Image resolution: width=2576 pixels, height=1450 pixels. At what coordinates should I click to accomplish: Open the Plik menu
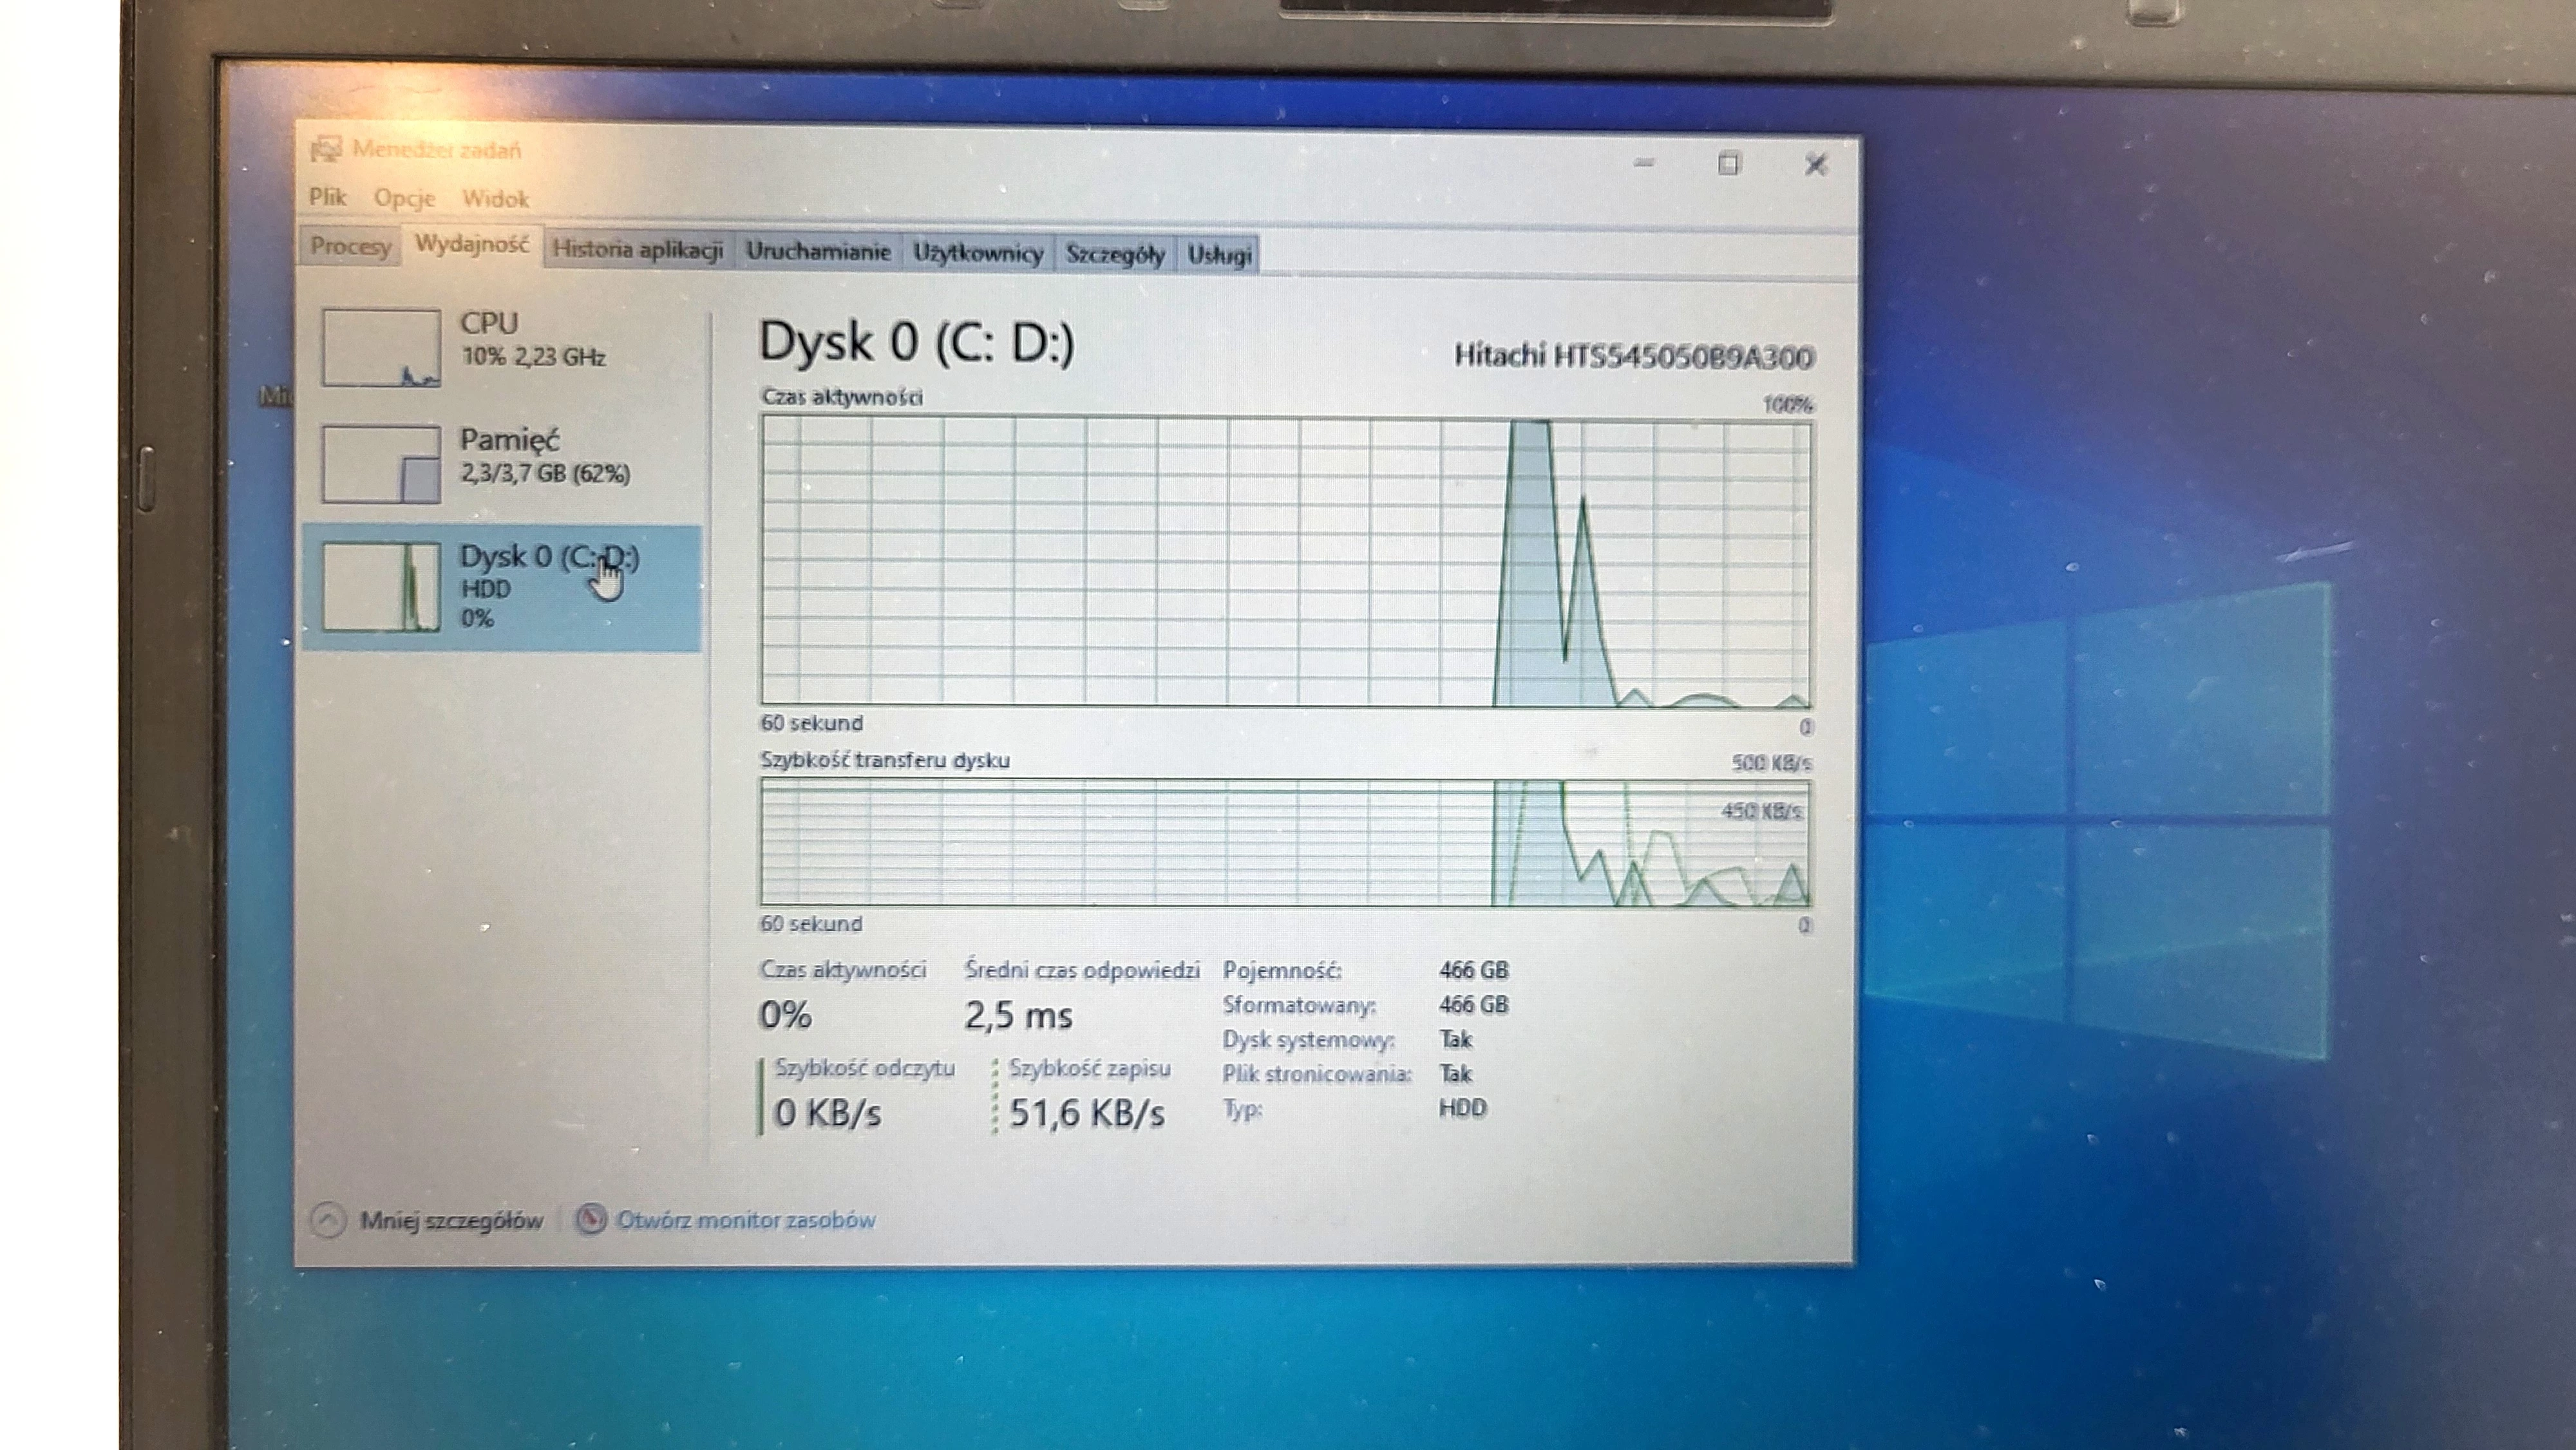click(328, 198)
